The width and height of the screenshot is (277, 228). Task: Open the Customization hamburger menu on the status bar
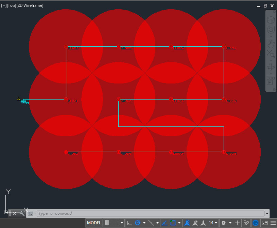point(272,223)
